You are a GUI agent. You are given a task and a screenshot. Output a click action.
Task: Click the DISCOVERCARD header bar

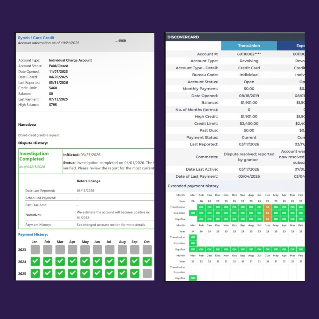click(235, 37)
